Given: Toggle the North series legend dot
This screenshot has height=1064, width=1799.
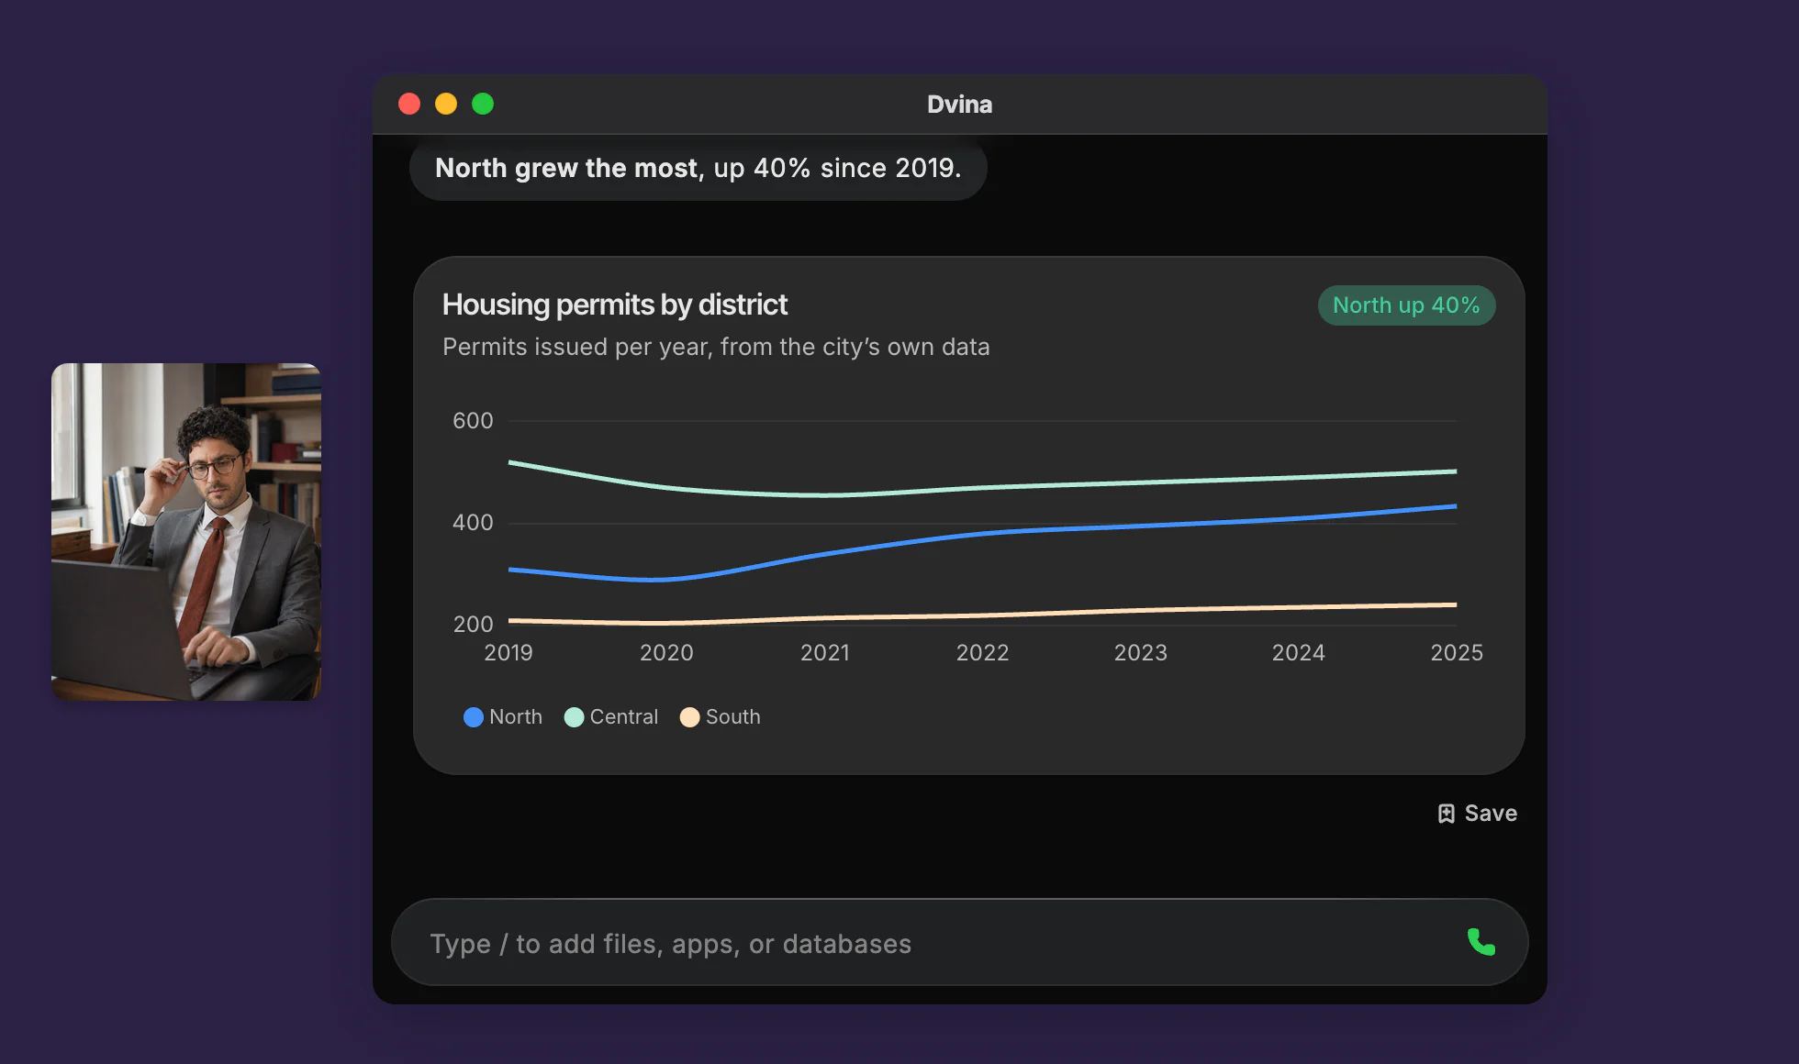Looking at the screenshot, I should [x=474, y=717].
